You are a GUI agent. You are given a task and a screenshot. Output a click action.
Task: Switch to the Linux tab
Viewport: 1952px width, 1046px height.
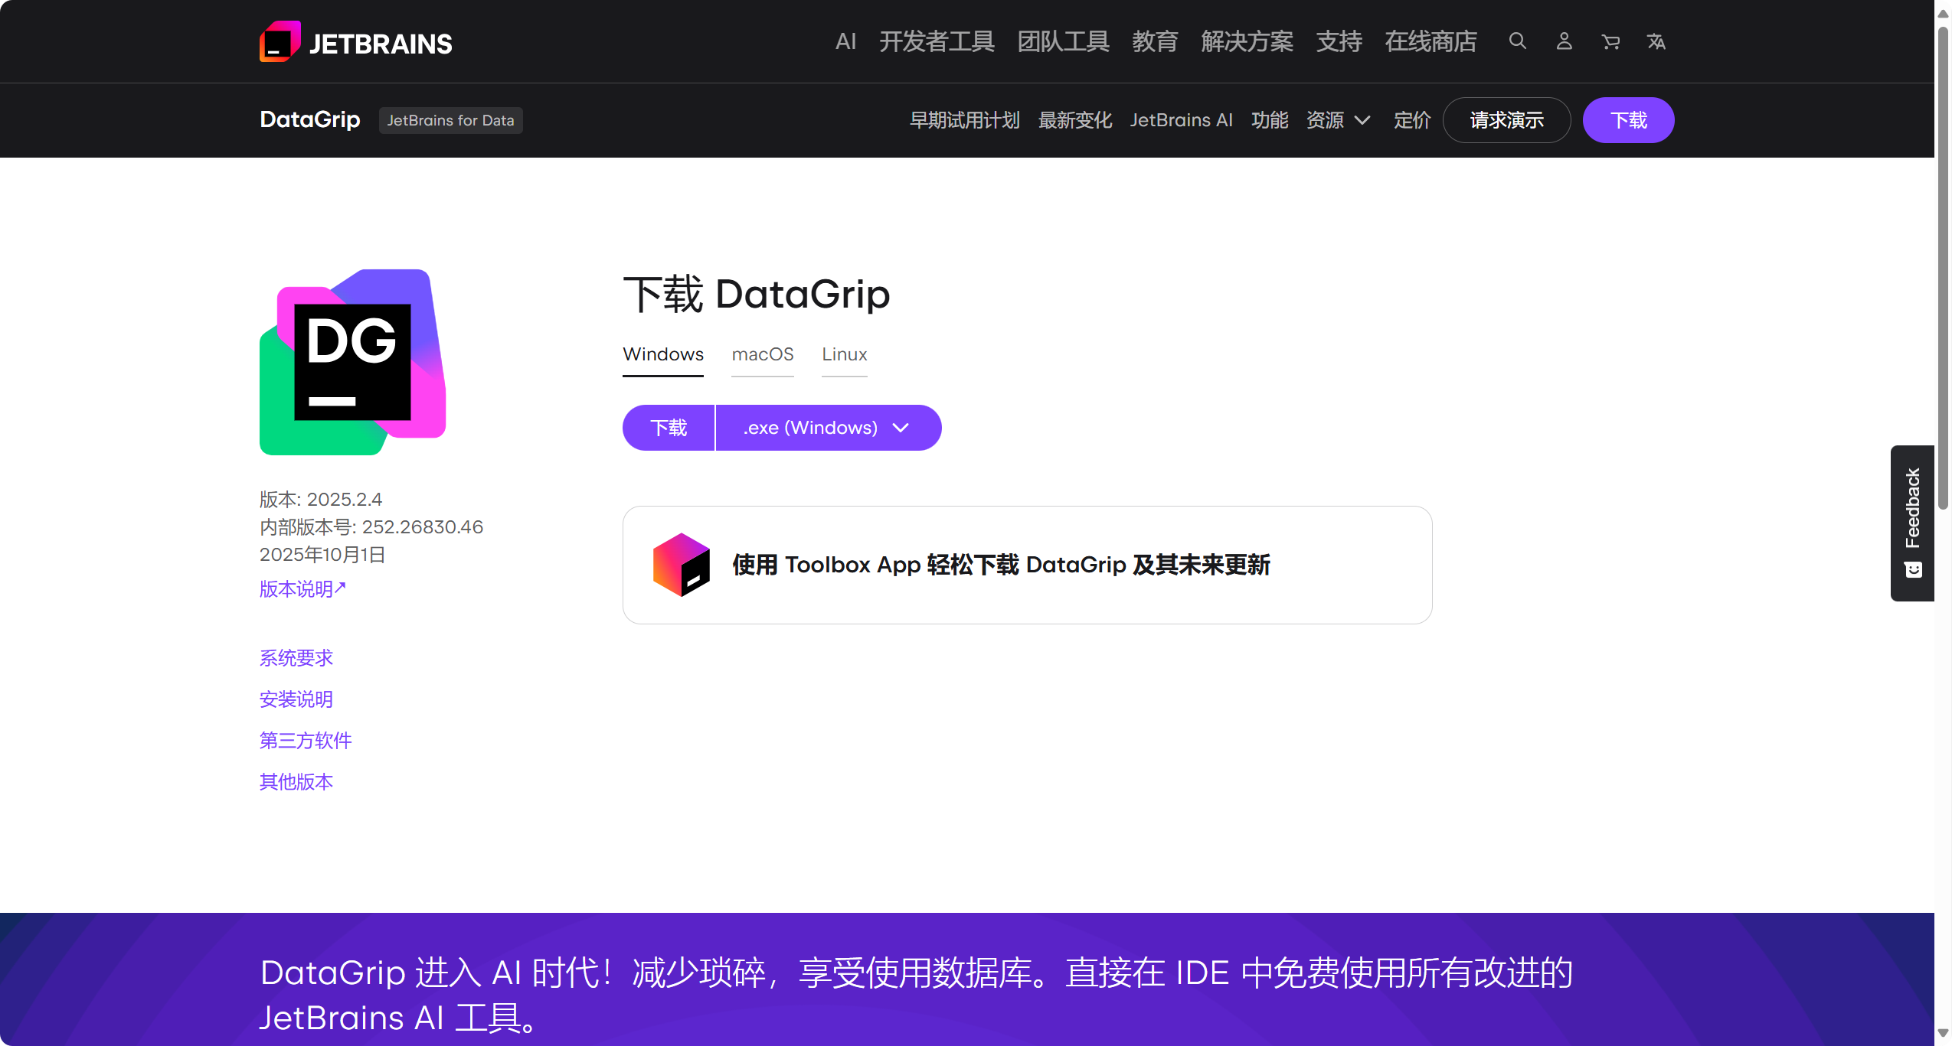(844, 354)
